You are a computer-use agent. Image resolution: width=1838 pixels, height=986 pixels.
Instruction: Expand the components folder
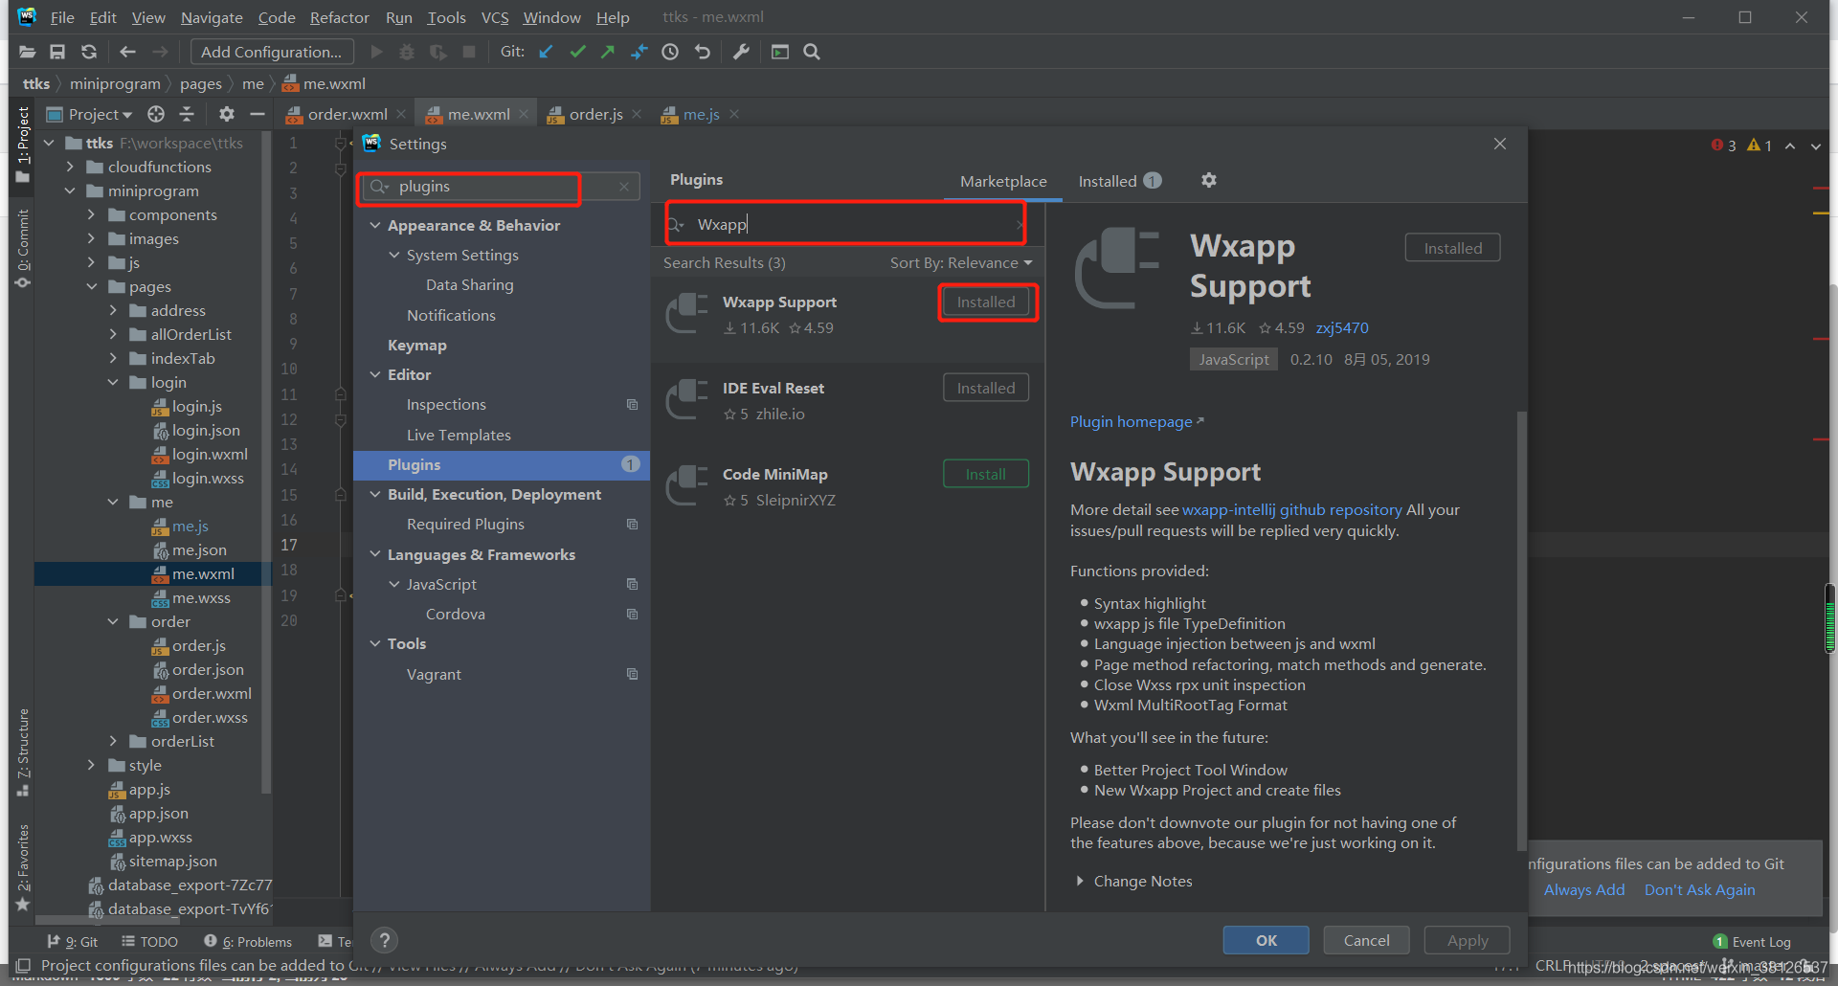[x=91, y=214]
